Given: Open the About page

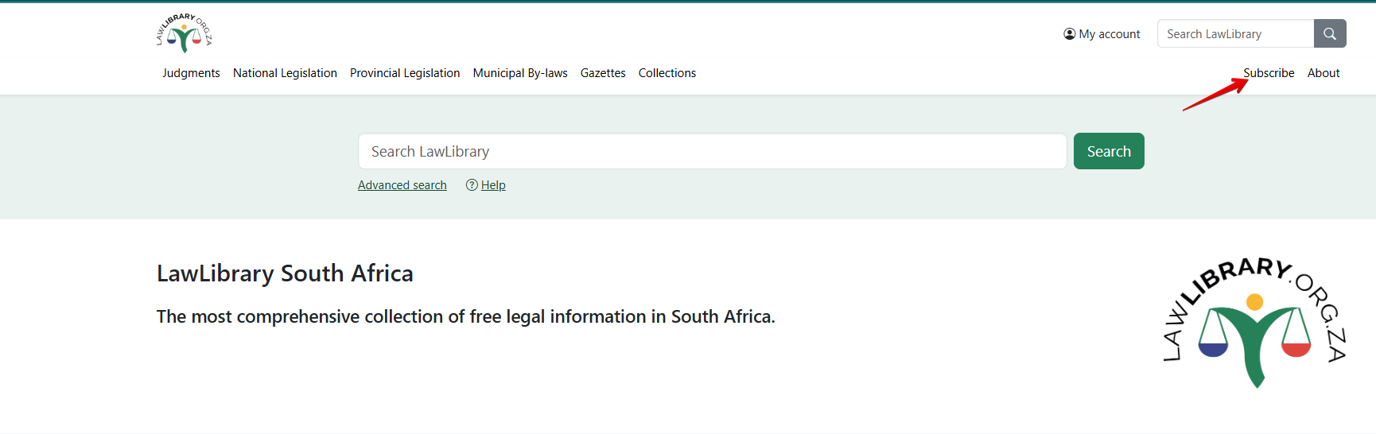Looking at the screenshot, I should pos(1324,73).
